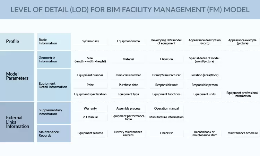
Task: Click the Profile category block
Action: click(x=17, y=42)
